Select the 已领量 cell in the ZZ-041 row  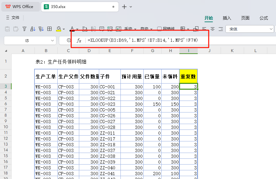click(153, 174)
